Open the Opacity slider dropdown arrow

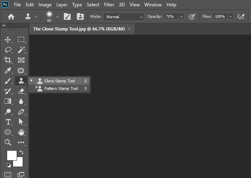pos(181,17)
